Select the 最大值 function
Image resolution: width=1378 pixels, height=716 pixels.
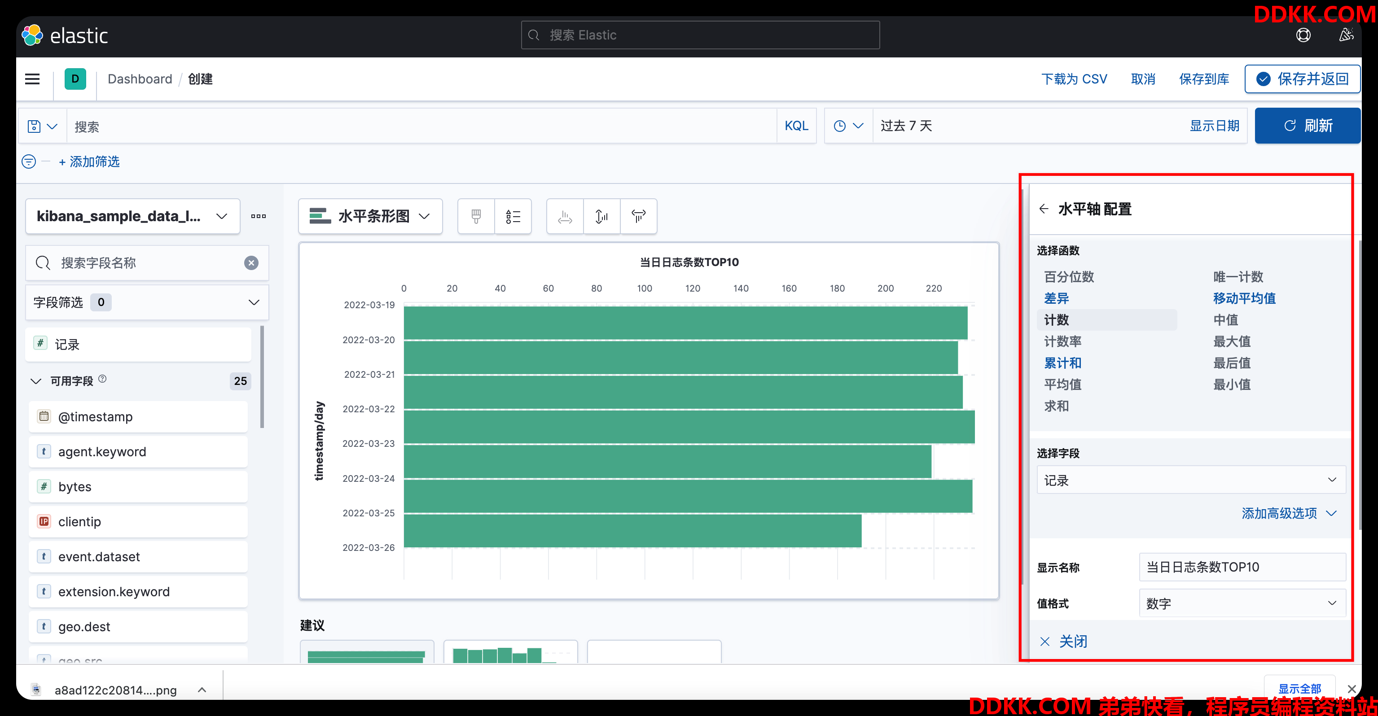coord(1231,341)
